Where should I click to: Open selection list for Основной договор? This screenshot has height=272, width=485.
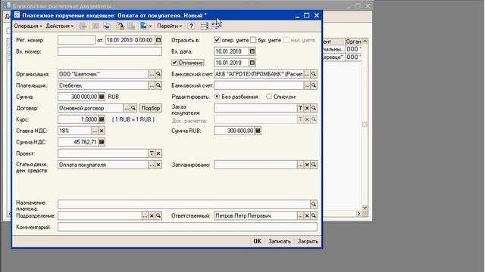coord(127,108)
